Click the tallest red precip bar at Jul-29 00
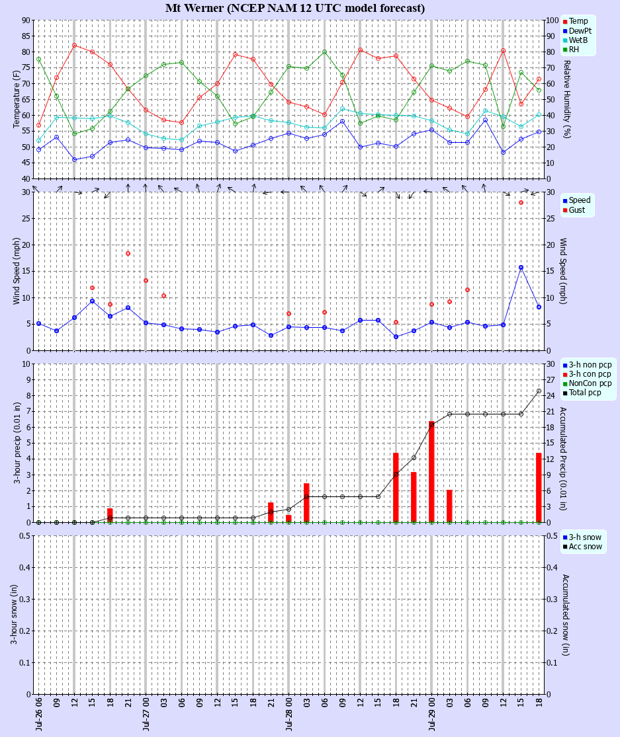This screenshot has height=737, width=620. coord(432,472)
